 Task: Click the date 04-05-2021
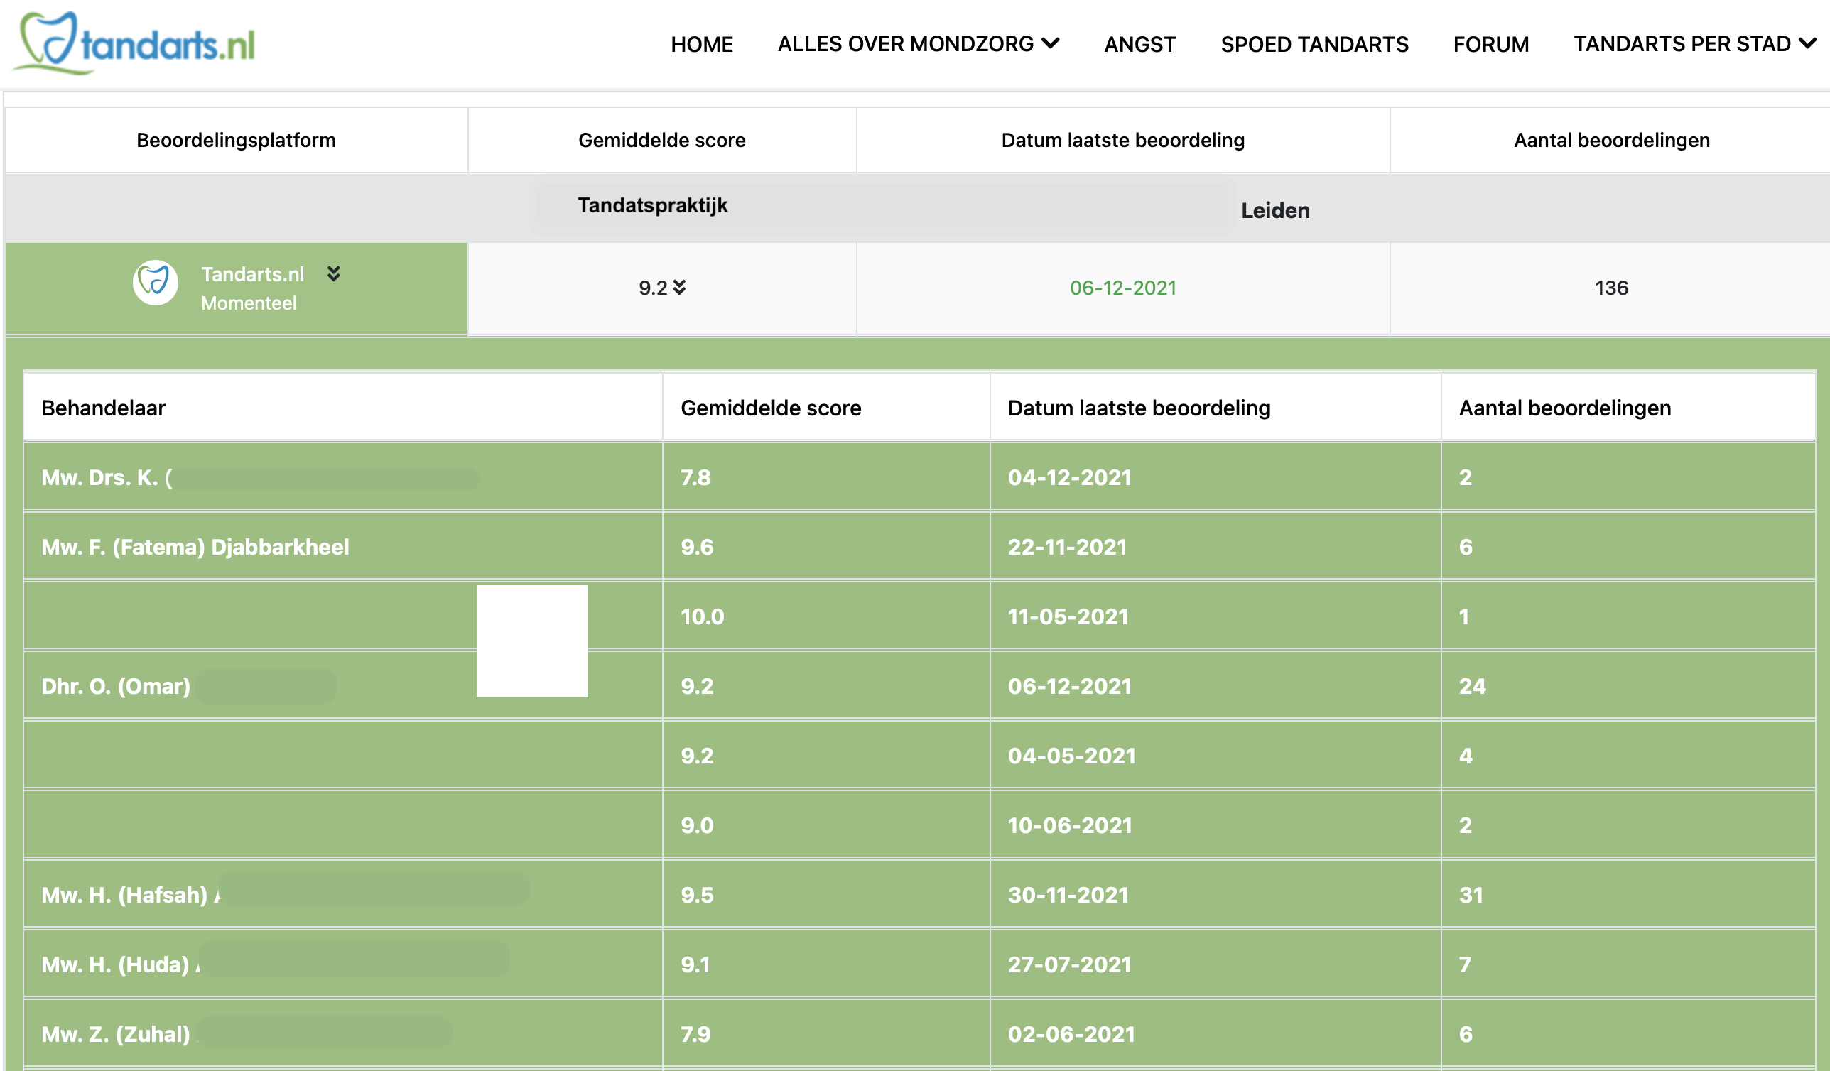[x=1072, y=756]
